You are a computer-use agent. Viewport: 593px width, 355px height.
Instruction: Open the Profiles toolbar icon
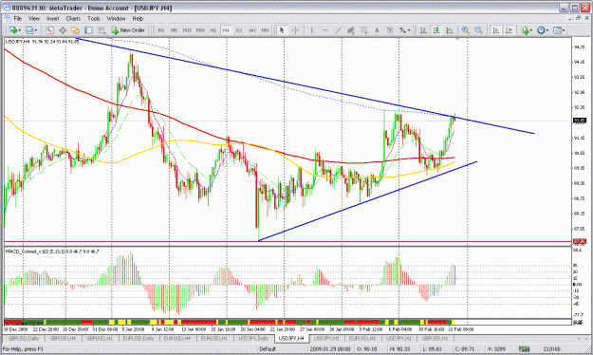(x=29, y=30)
